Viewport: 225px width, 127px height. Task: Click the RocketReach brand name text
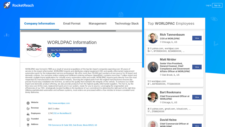(x=23, y=5)
